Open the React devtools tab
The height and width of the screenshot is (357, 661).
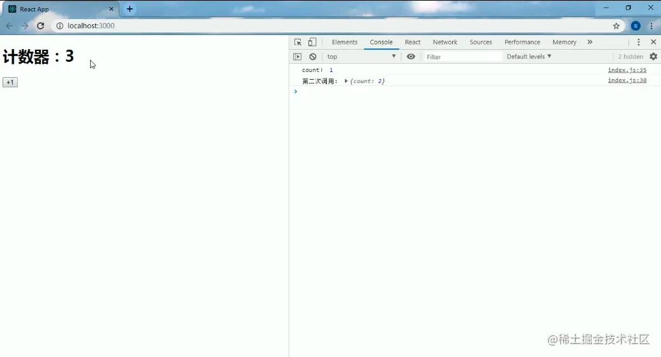413,42
